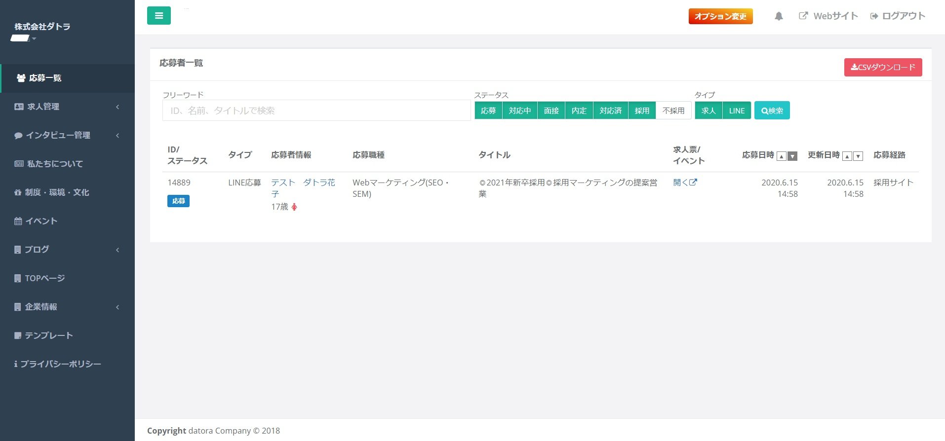Toggle the 応募 status filter

pyautogui.click(x=488, y=110)
